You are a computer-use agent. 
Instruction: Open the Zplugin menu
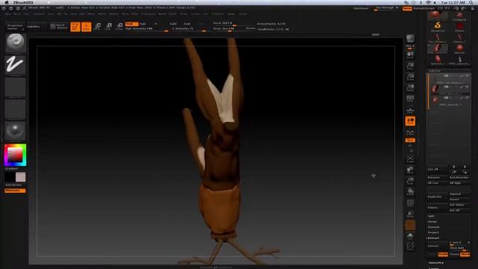(x=232, y=14)
